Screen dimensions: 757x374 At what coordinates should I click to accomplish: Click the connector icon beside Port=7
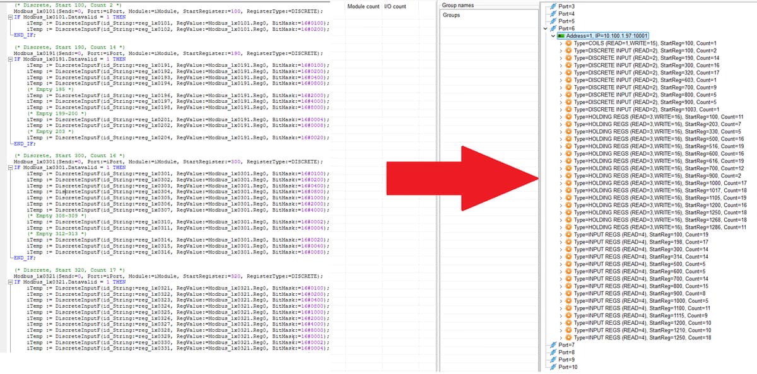(553, 345)
